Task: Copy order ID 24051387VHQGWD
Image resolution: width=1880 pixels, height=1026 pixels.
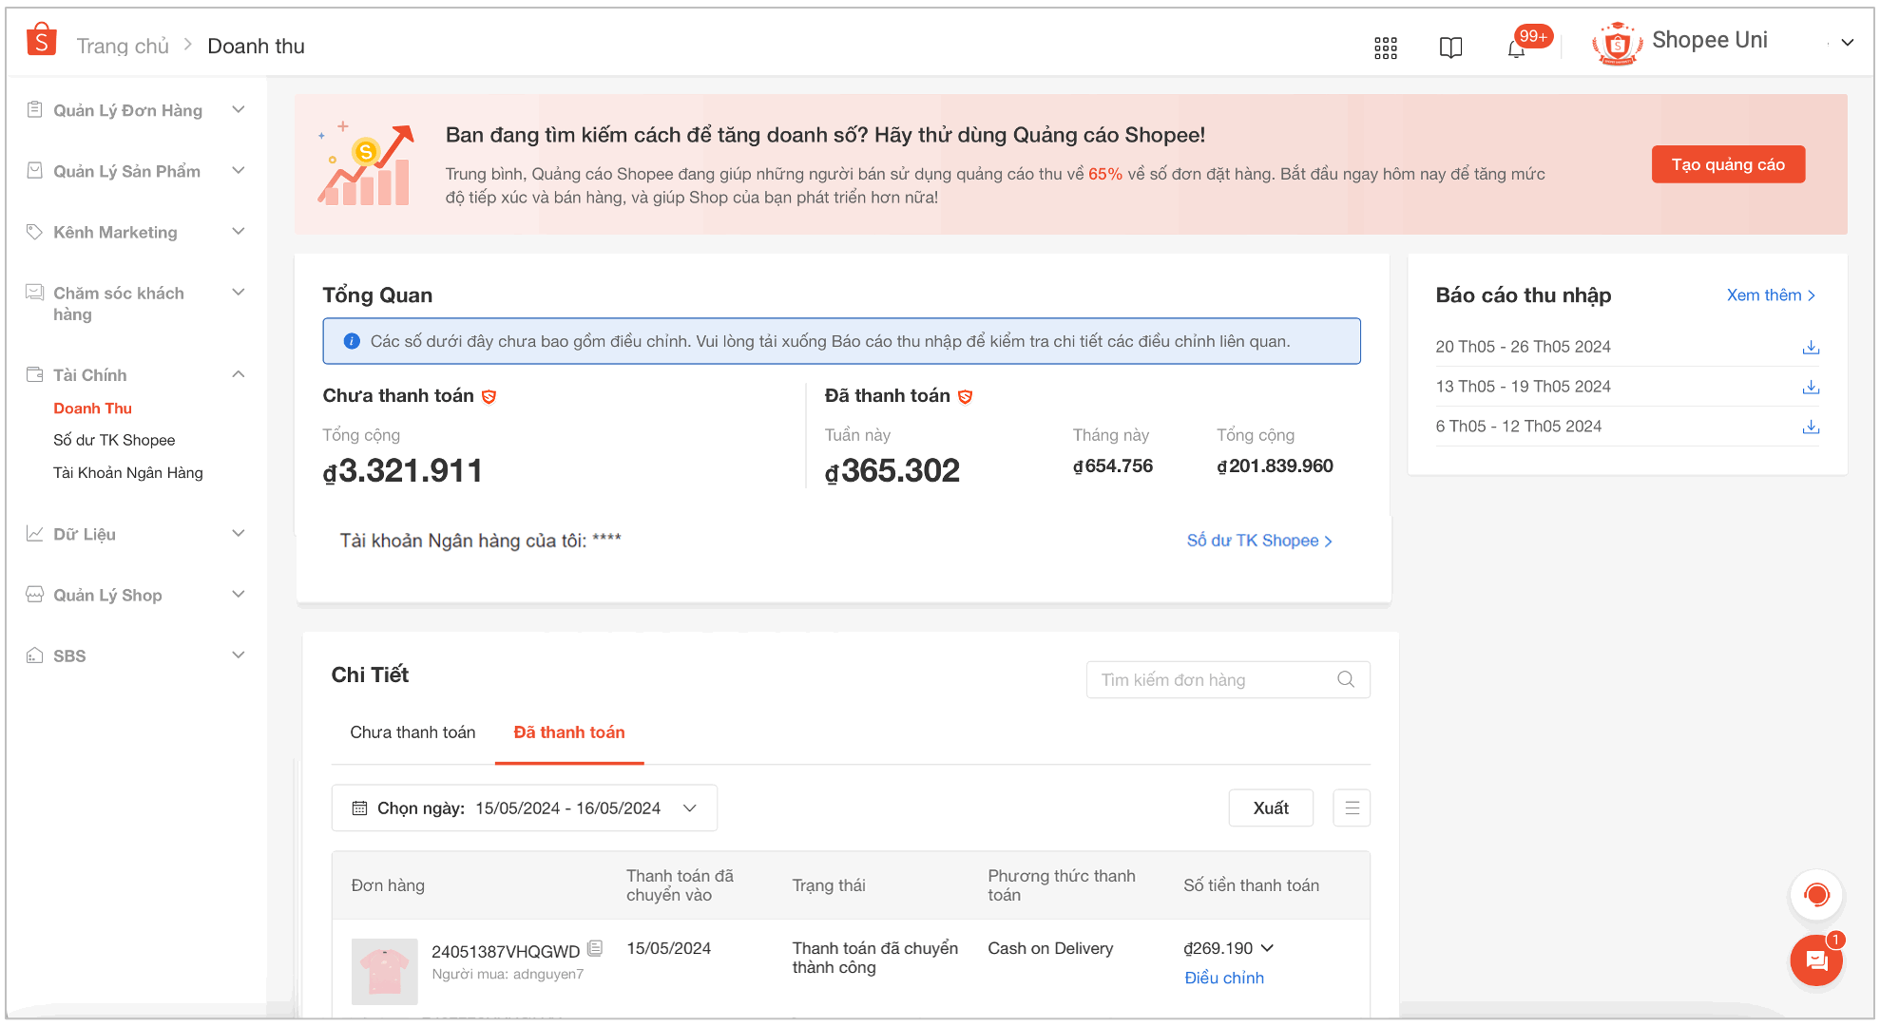Action: click(596, 948)
